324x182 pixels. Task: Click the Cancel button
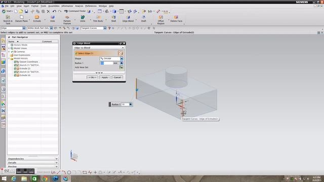click(x=117, y=77)
